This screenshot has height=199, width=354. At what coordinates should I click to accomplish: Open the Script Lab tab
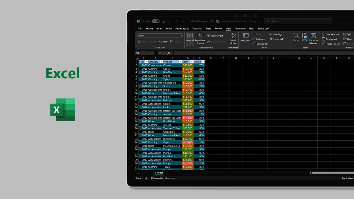point(263,28)
